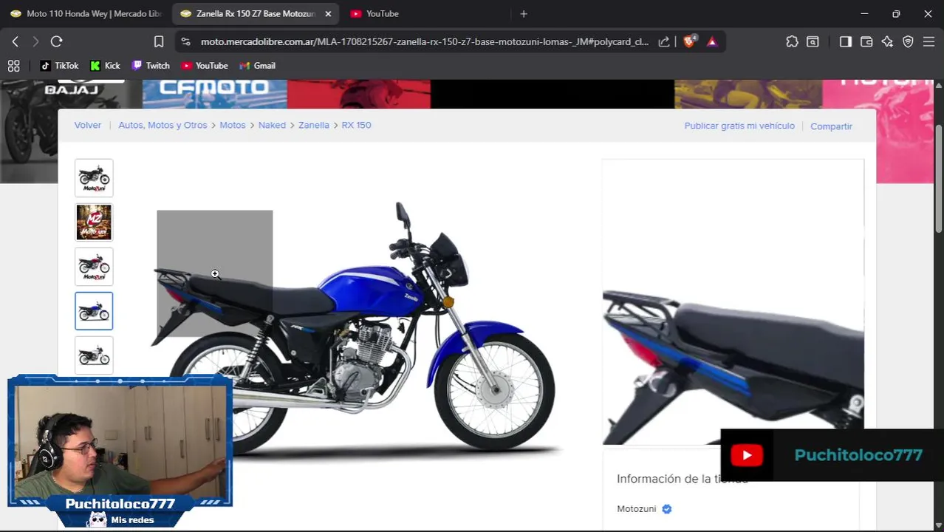The width and height of the screenshot is (944, 532).
Task: Select the red motorcycle thumbnail
Action: 94,267
